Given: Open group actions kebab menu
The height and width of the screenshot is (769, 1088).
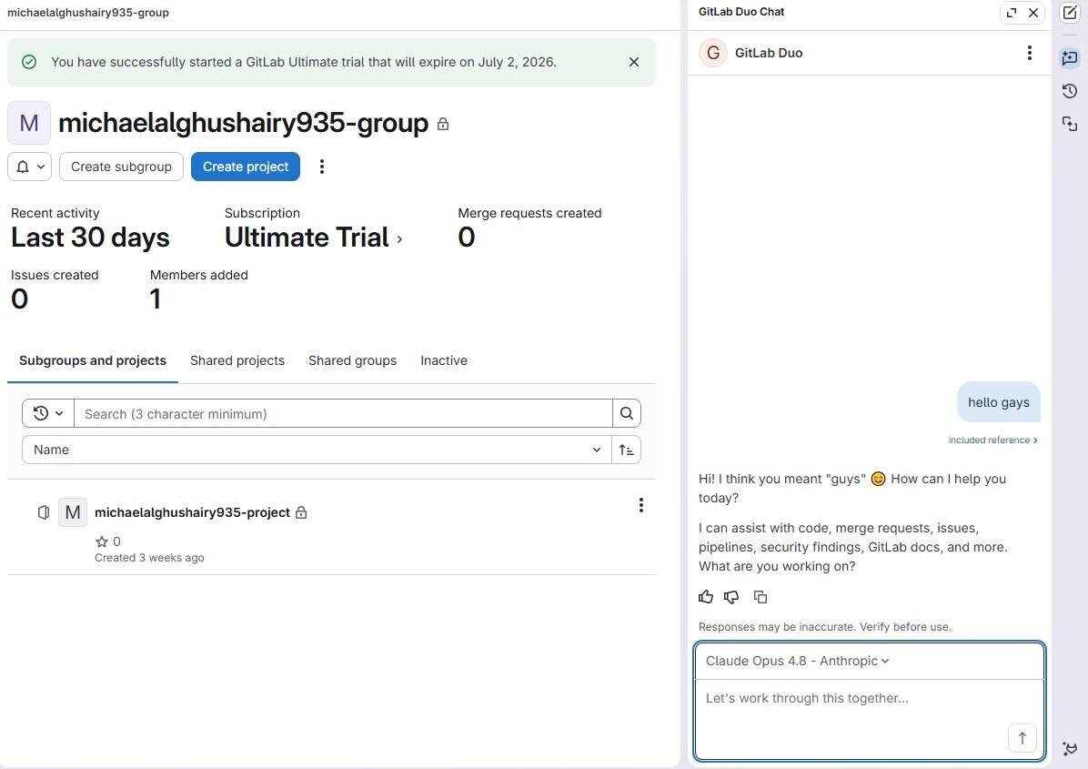Looking at the screenshot, I should (x=321, y=167).
